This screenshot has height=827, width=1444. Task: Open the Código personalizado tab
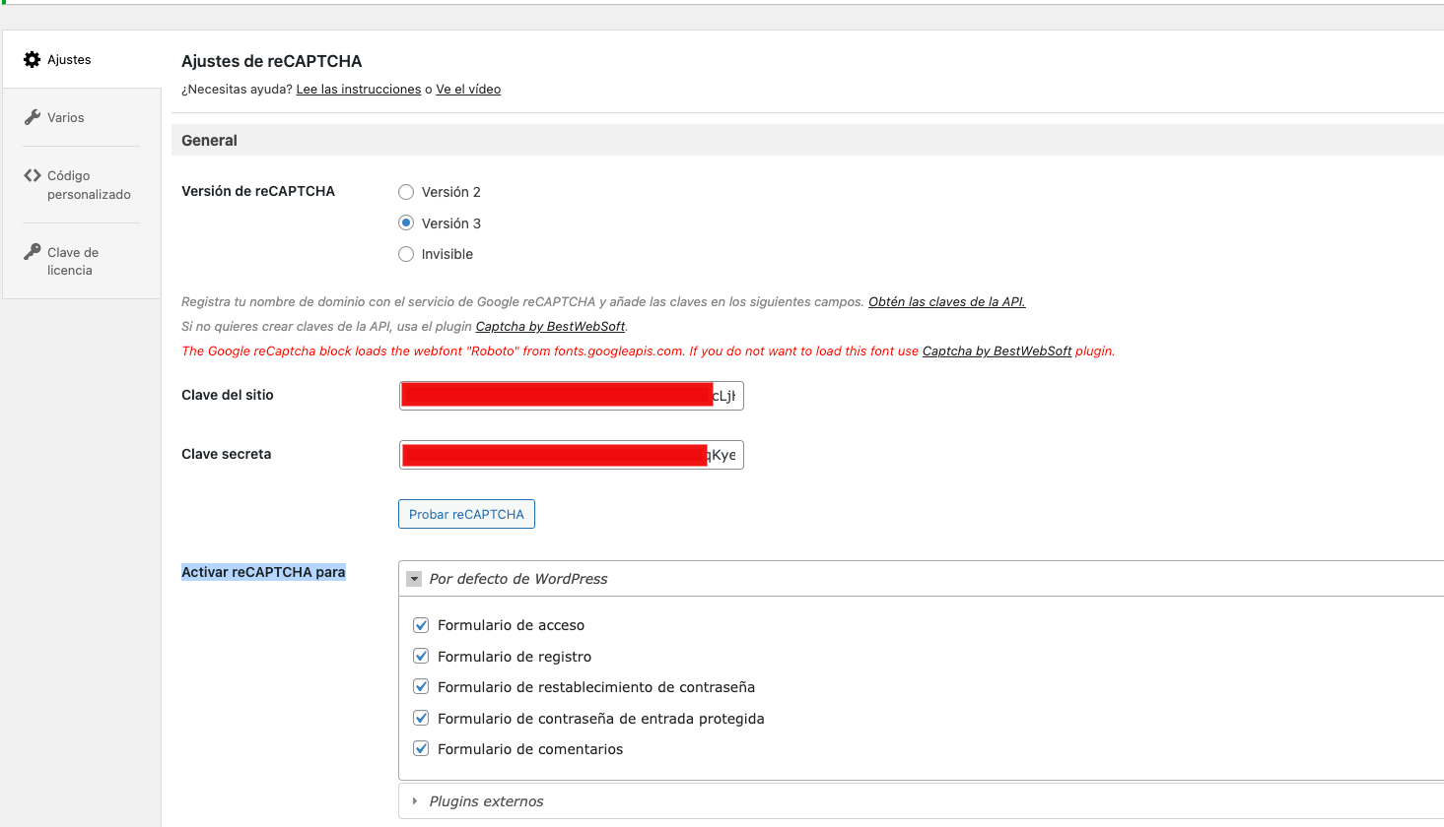coord(82,185)
